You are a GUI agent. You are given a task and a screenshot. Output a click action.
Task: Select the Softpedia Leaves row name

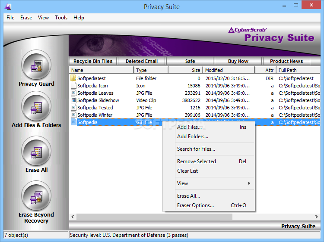point(95,93)
